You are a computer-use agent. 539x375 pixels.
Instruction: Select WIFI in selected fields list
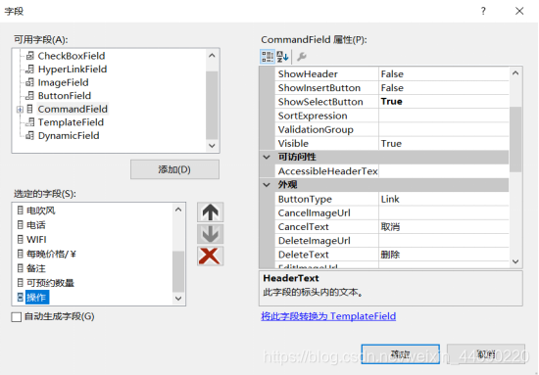coord(36,239)
